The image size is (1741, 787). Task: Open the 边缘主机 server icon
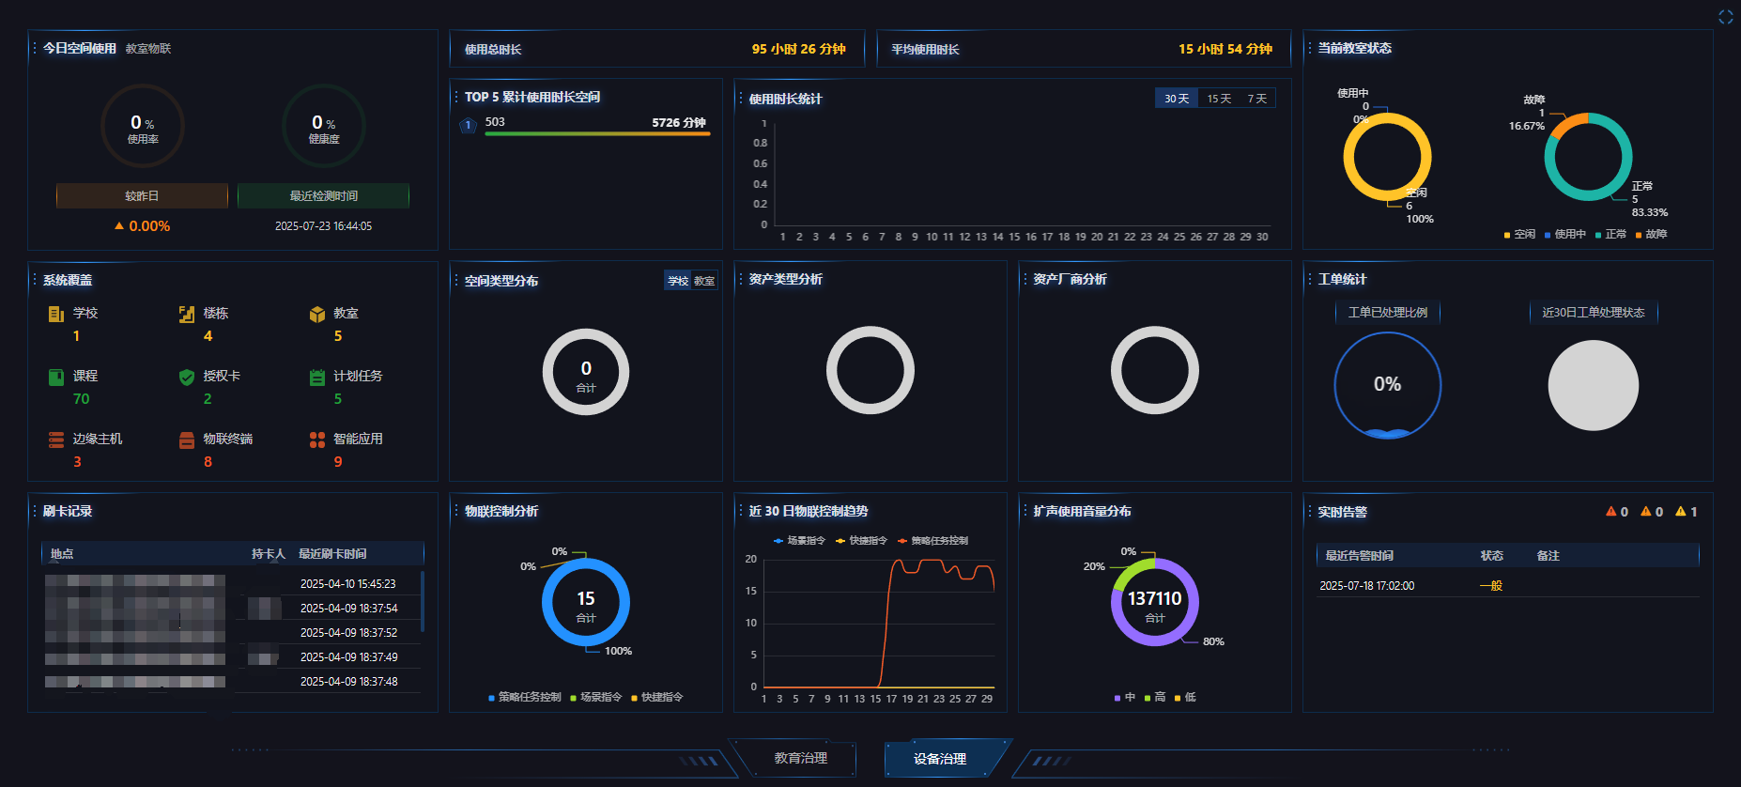[x=56, y=440]
